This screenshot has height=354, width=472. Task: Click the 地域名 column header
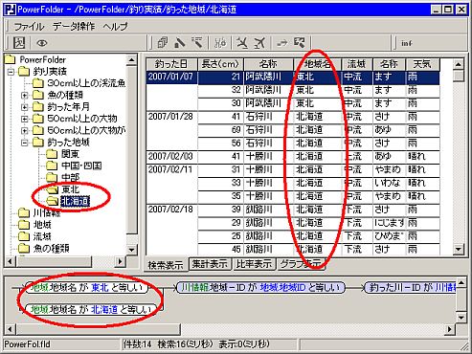[x=317, y=64]
